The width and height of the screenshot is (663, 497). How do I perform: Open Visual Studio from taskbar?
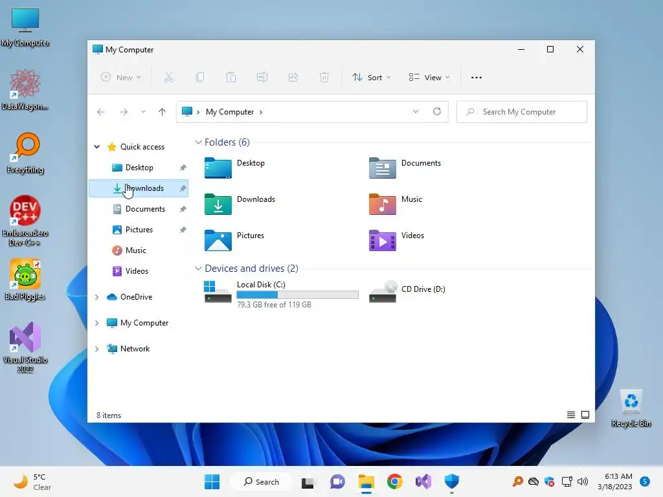point(423,481)
